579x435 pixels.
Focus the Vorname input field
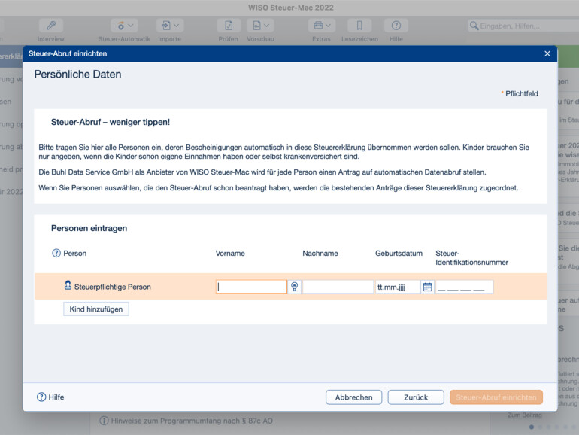point(251,287)
